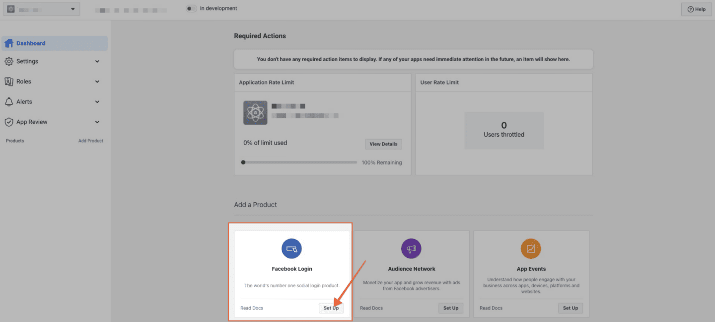Screen dimensions: 715x322
Task: Click the Dashboard home icon
Action: [9, 43]
